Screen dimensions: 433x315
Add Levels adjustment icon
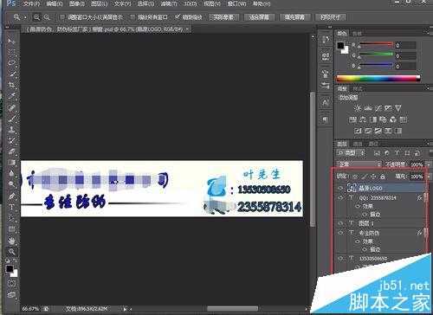click(x=368, y=108)
